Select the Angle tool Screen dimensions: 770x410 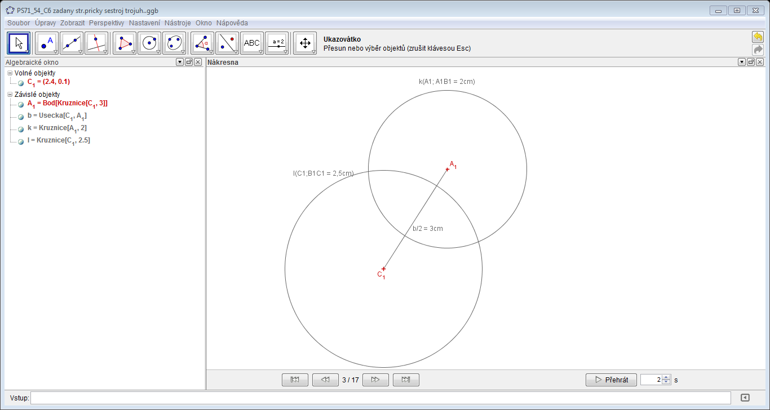click(202, 43)
